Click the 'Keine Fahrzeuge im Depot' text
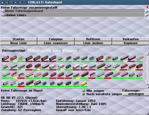 tap(22, 90)
